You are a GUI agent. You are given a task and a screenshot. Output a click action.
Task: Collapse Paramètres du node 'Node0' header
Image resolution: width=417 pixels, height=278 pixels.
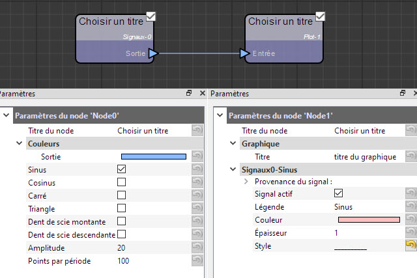tap(6, 115)
